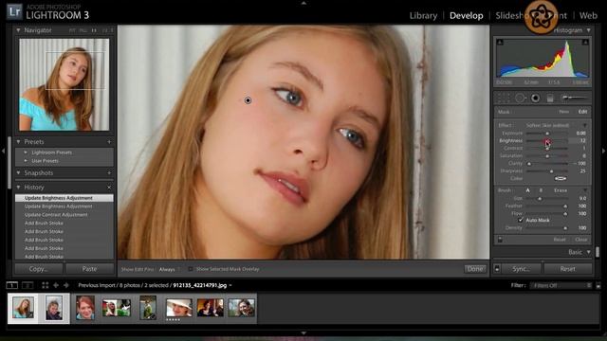Select the Crop Overlay grid tool
This screenshot has height=341, width=607.
coord(504,99)
